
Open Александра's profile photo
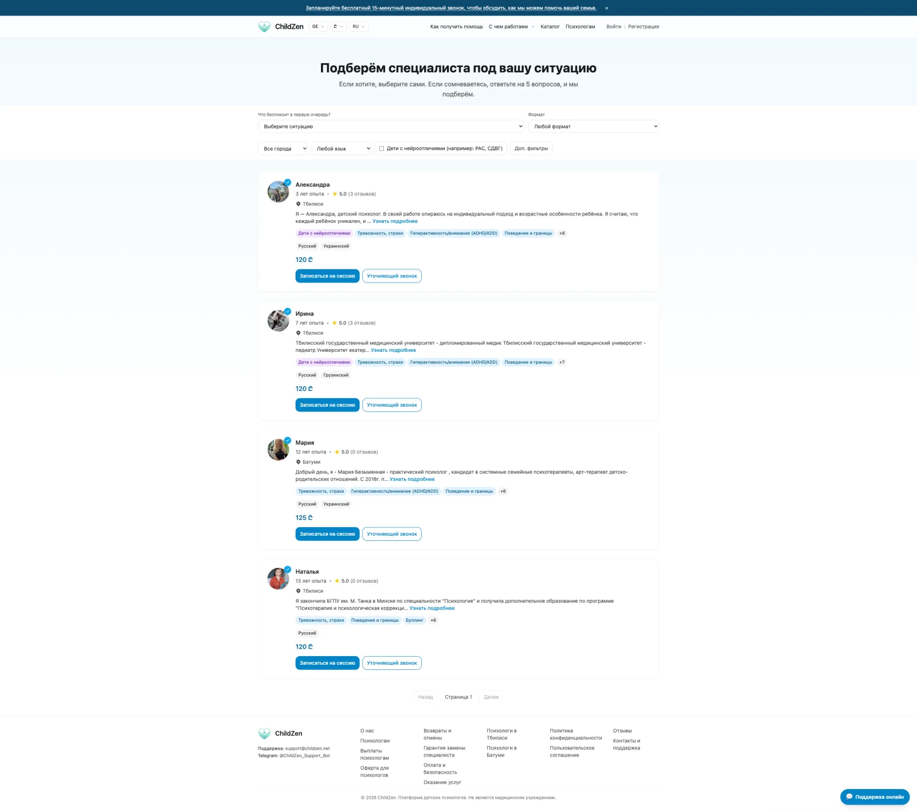pos(279,191)
